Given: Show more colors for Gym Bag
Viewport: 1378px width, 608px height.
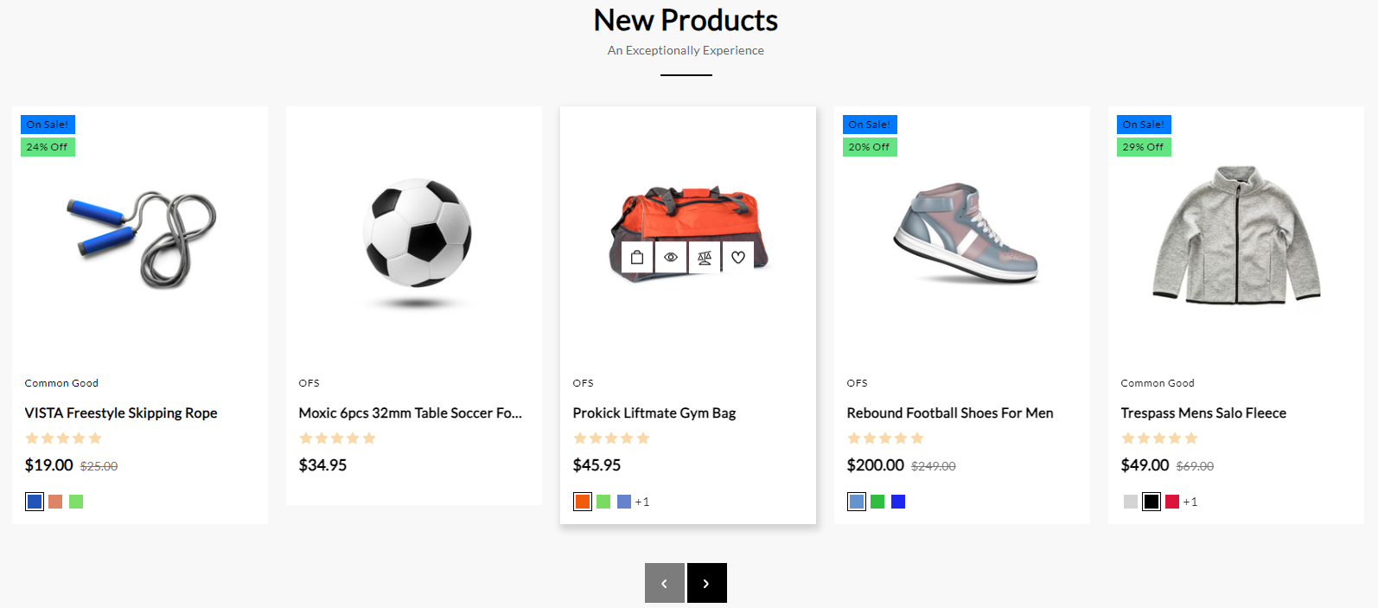Looking at the screenshot, I should [642, 502].
